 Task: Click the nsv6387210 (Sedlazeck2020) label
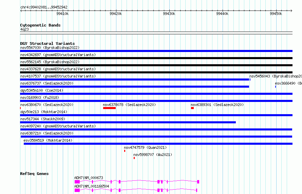[x=47, y=133]
